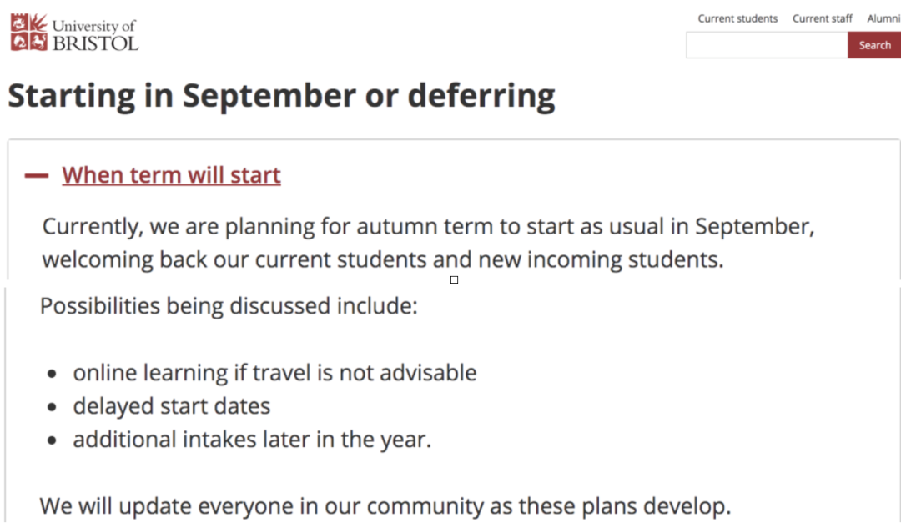Click the We will update everyone sentence
This screenshot has height=528, width=901.
[x=385, y=505]
